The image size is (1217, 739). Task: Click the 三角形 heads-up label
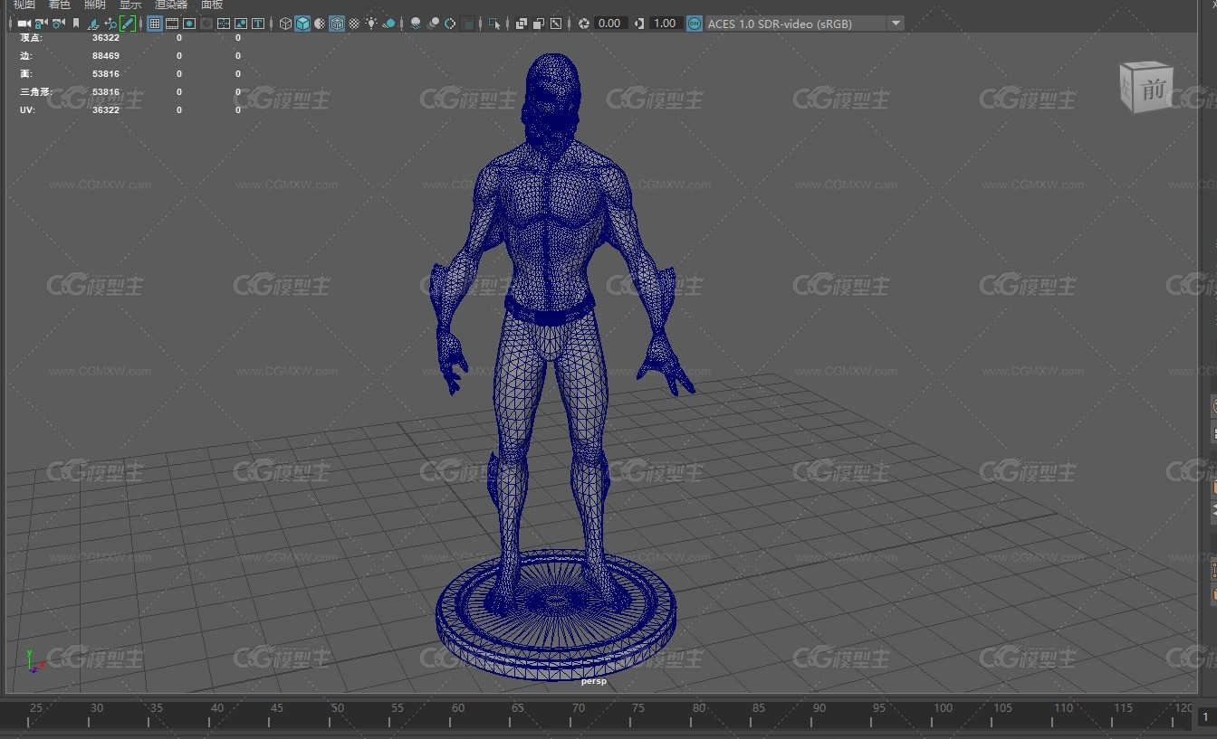coord(36,92)
